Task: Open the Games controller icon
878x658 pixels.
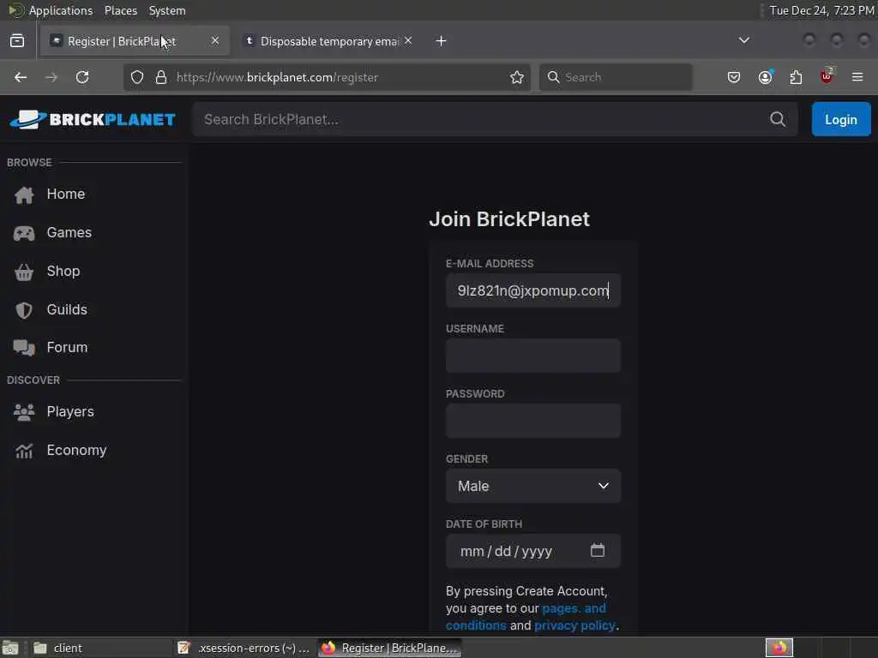Action: [x=24, y=233]
